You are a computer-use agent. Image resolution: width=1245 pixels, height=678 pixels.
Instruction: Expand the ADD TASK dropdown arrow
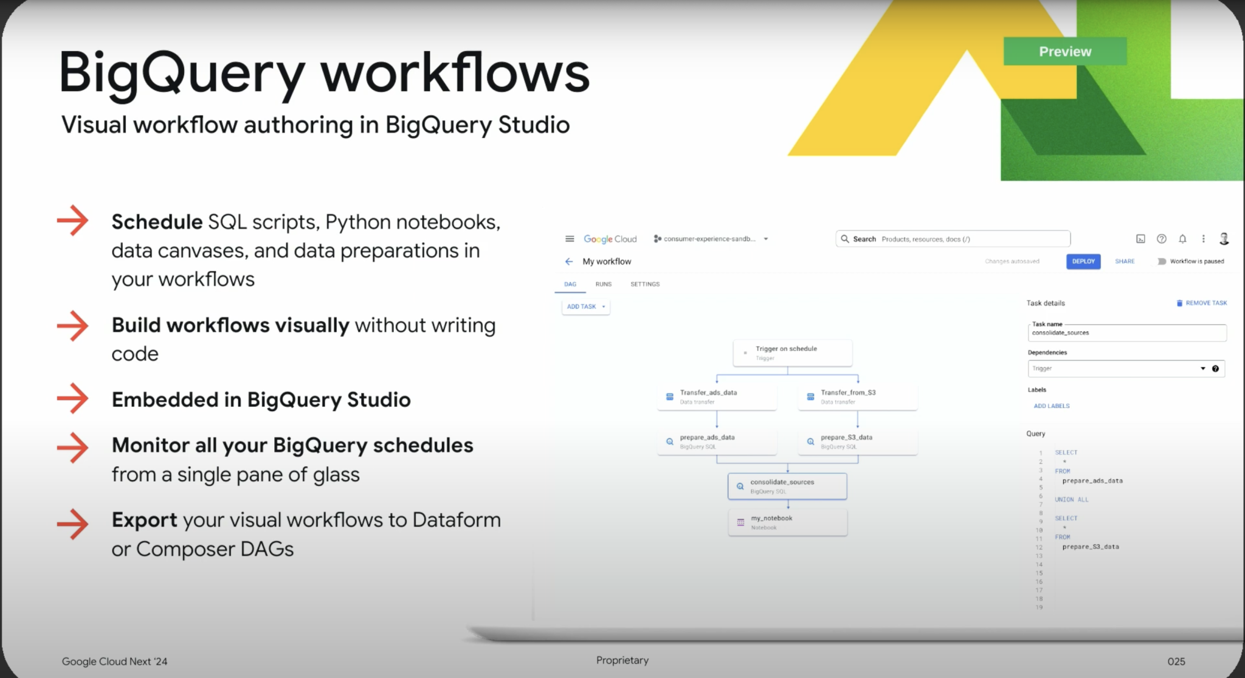pos(602,306)
